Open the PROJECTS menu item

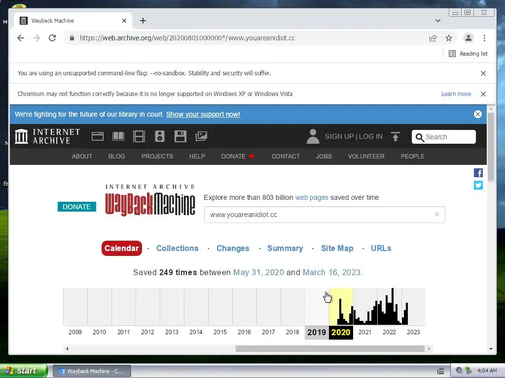tap(157, 156)
